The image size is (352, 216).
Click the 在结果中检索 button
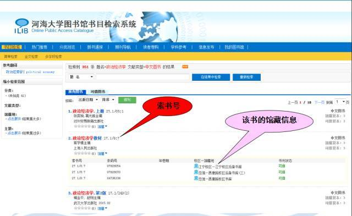211,77
